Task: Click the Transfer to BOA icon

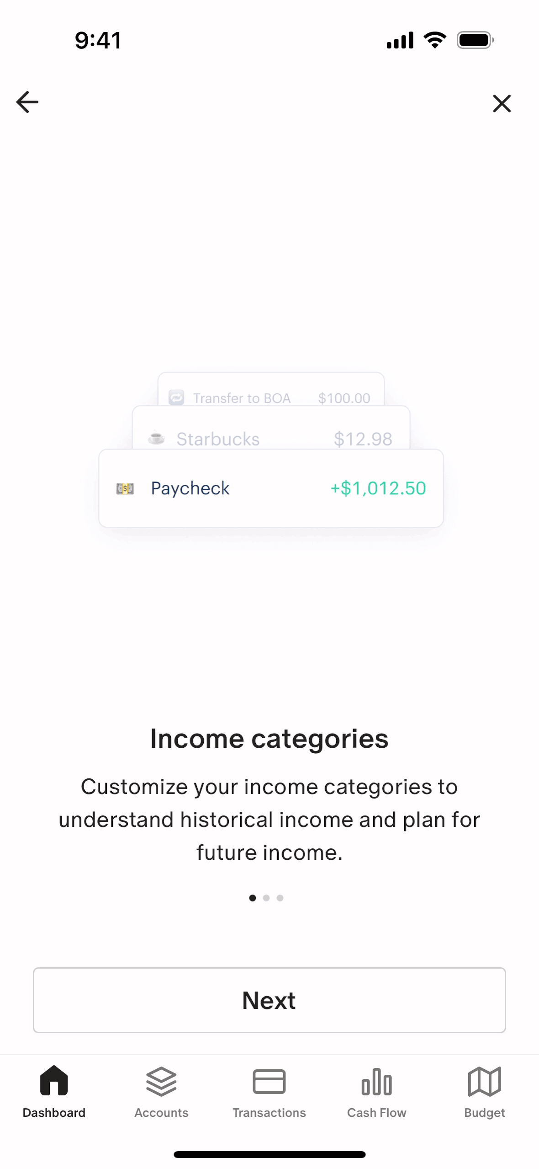Action: coord(176,397)
